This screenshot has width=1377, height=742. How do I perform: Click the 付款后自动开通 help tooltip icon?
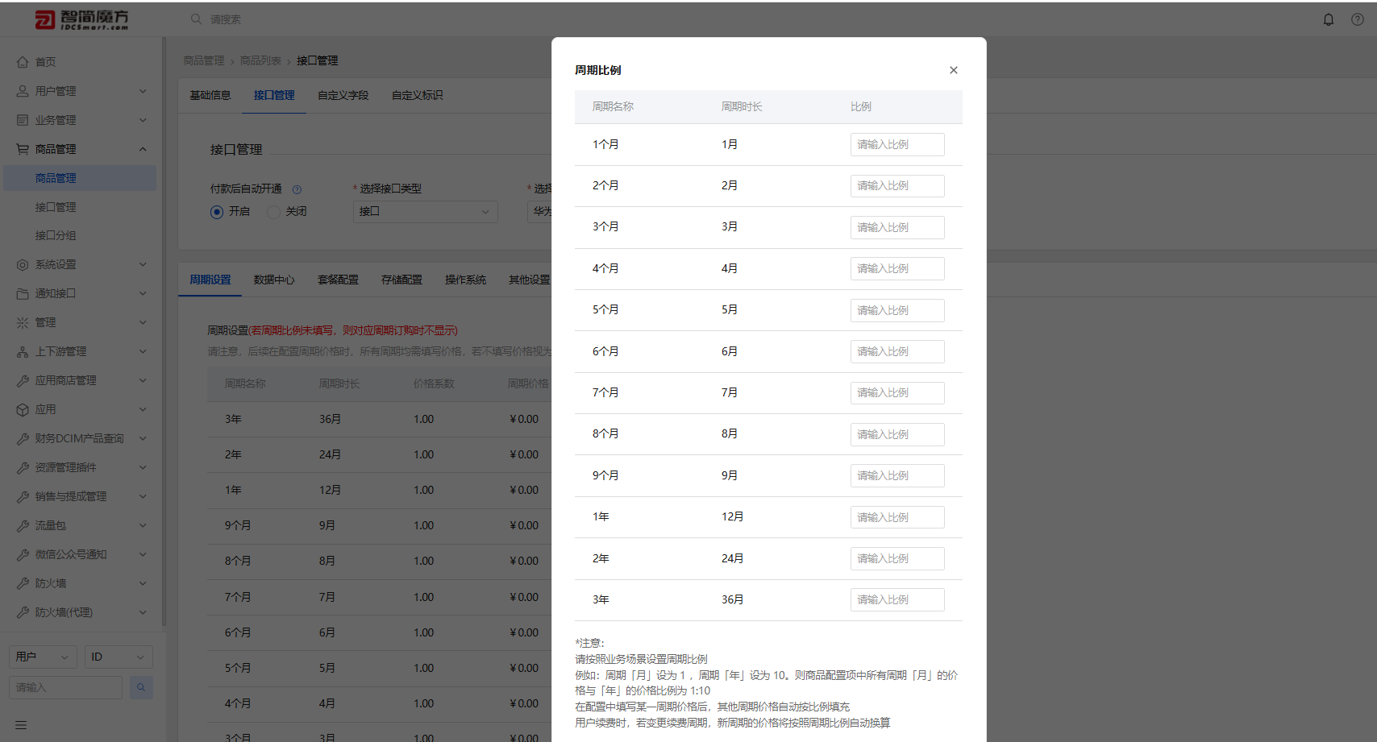coord(297,189)
